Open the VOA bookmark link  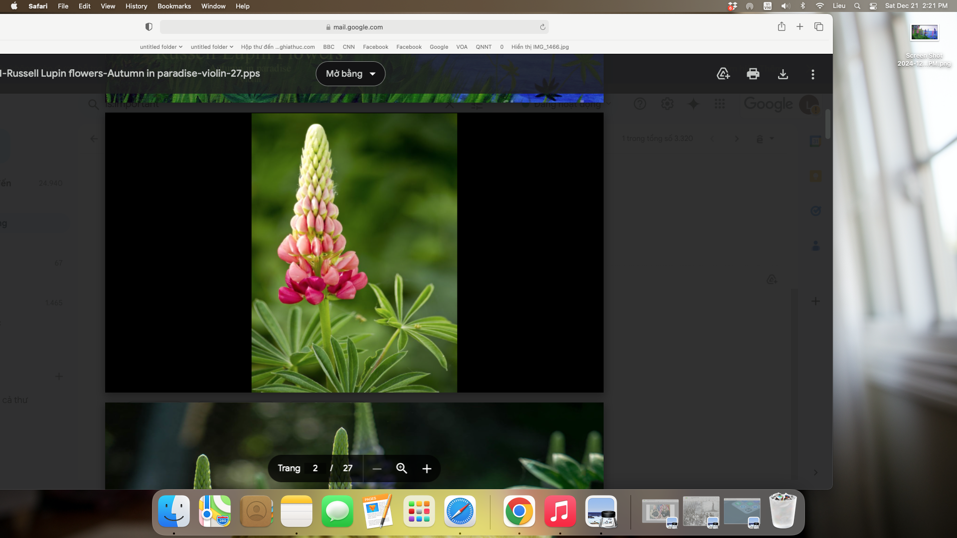point(462,47)
